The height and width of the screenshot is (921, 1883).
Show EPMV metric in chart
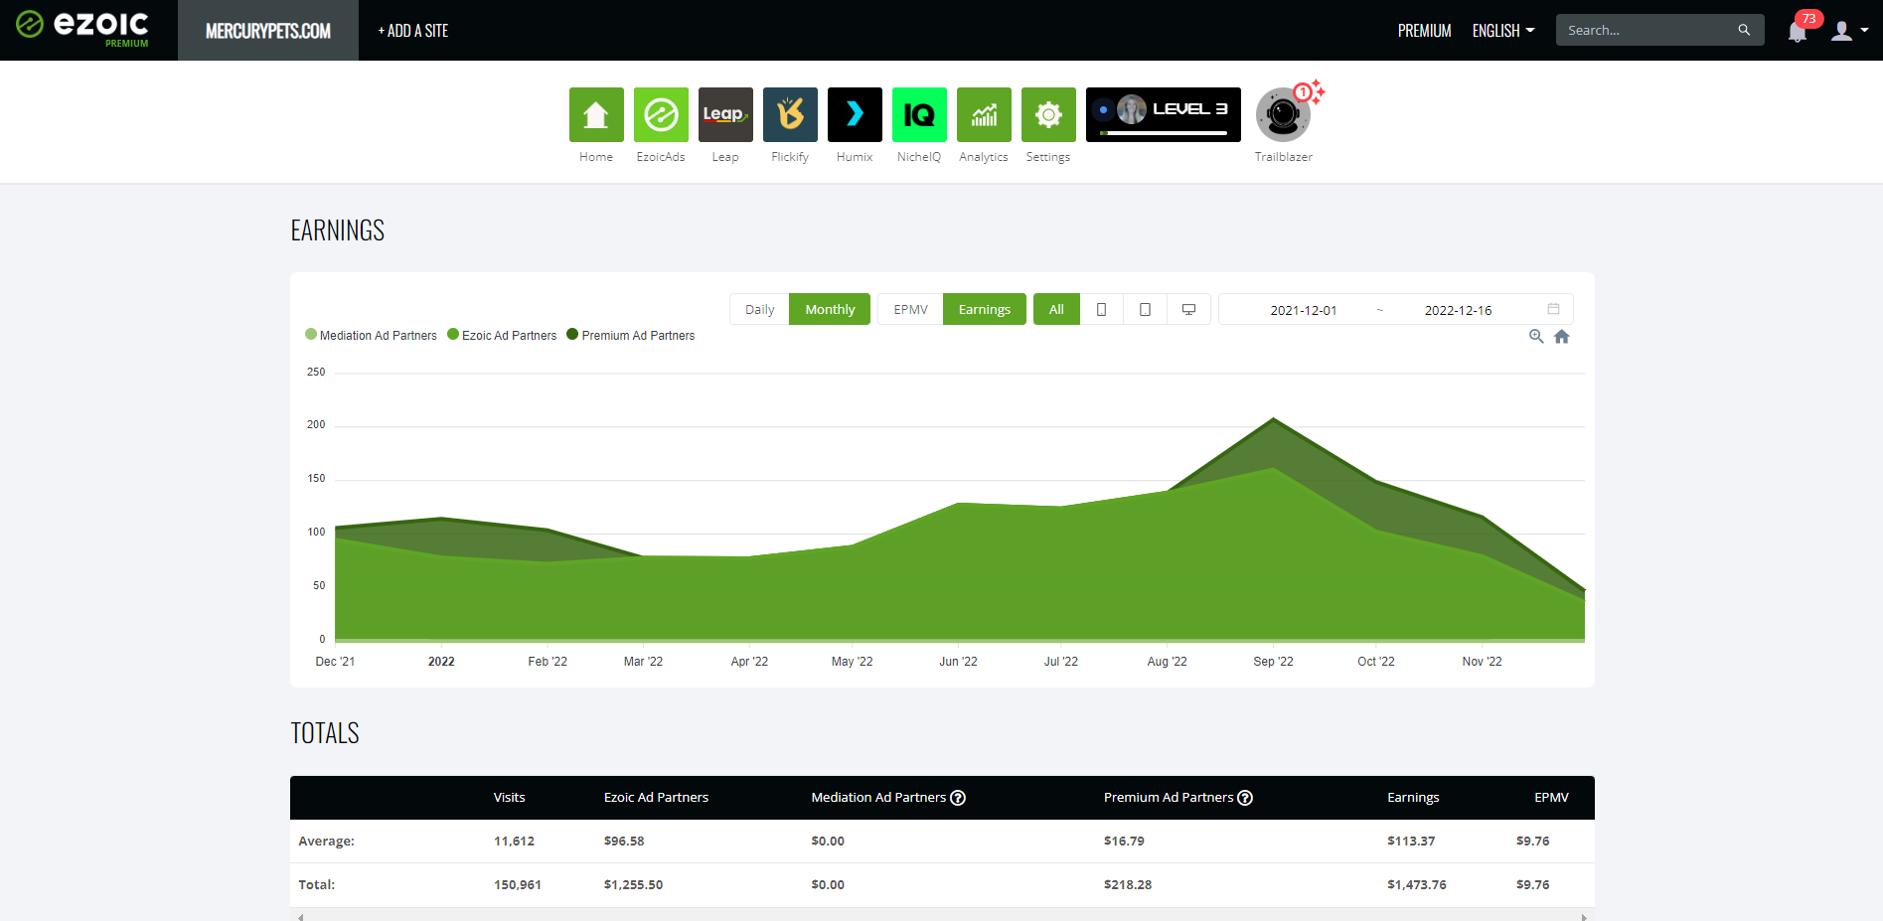click(910, 309)
